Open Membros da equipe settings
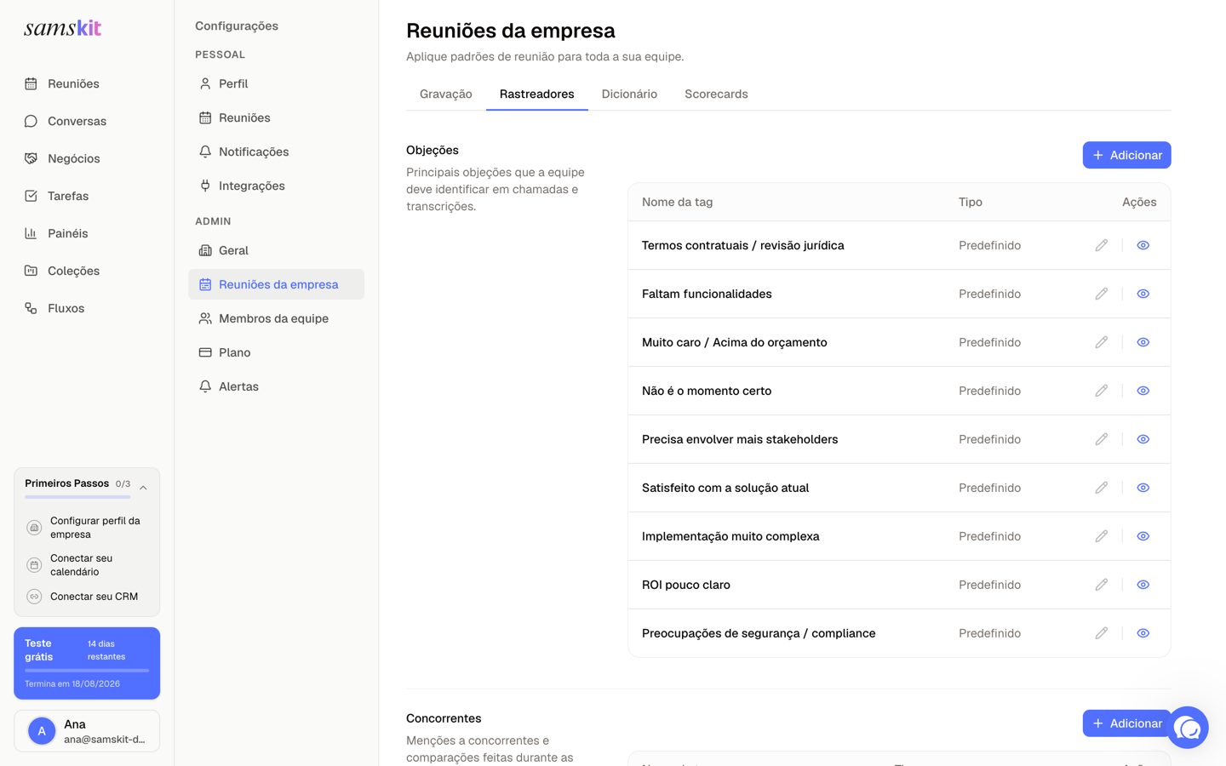 (x=276, y=318)
